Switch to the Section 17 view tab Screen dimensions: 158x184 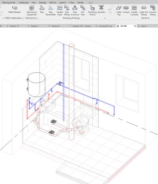[15, 26]
